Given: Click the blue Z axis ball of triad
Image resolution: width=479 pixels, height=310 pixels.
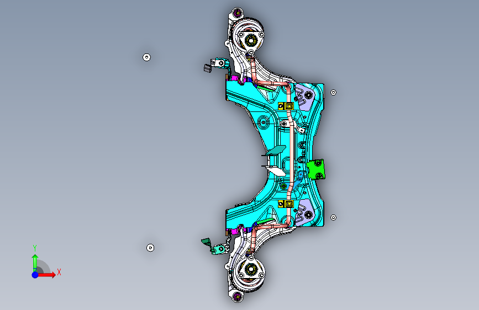Looking at the screenshot, I should point(35,275).
